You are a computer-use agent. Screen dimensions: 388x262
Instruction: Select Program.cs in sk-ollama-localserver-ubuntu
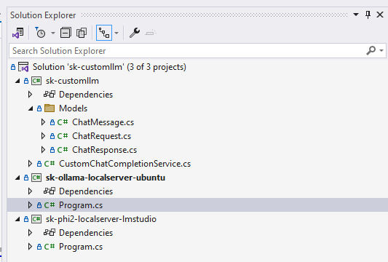(x=81, y=205)
